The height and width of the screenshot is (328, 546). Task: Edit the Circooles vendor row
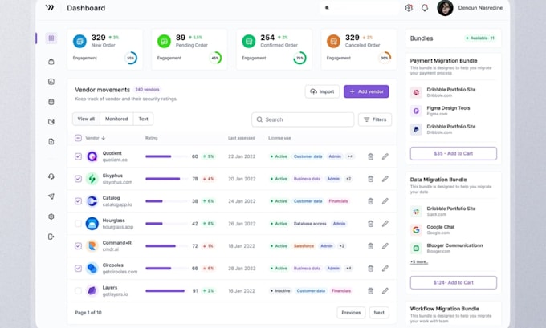pos(385,269)
